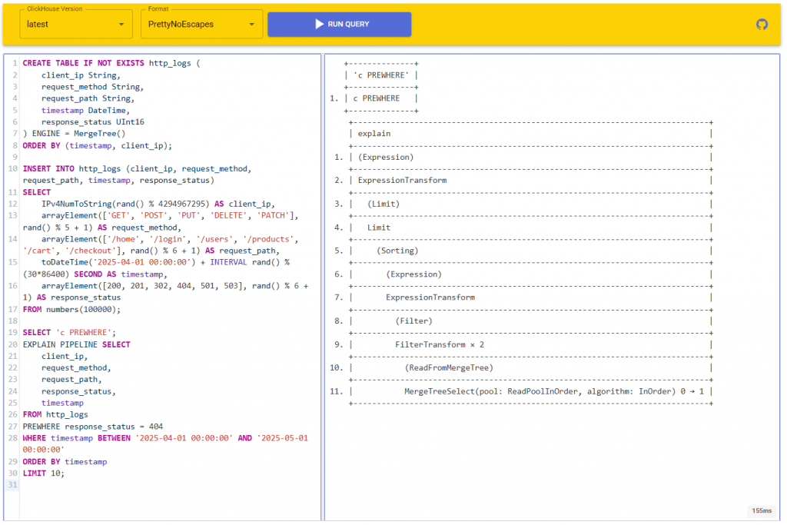Viewport: 787px width, 525px height.
Task: Click the 155ms execution time badge
Action: pos(762,510)
